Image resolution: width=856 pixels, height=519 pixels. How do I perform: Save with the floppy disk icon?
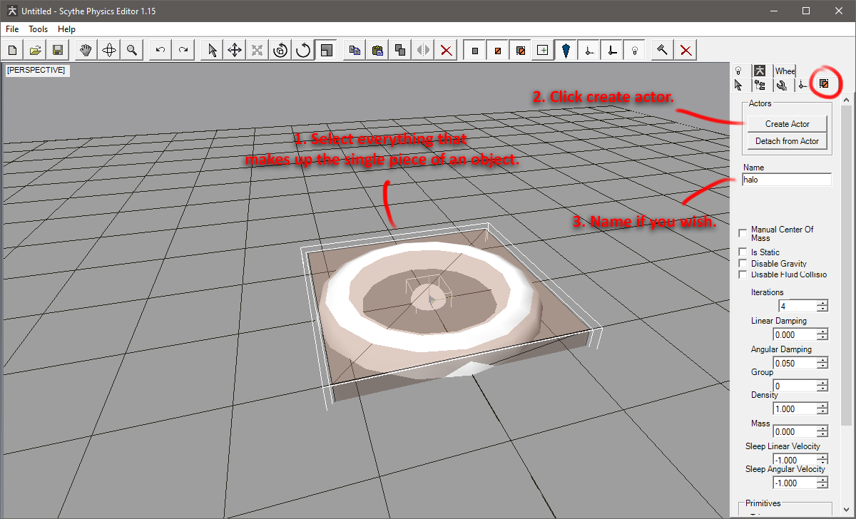tap(58, 50)
